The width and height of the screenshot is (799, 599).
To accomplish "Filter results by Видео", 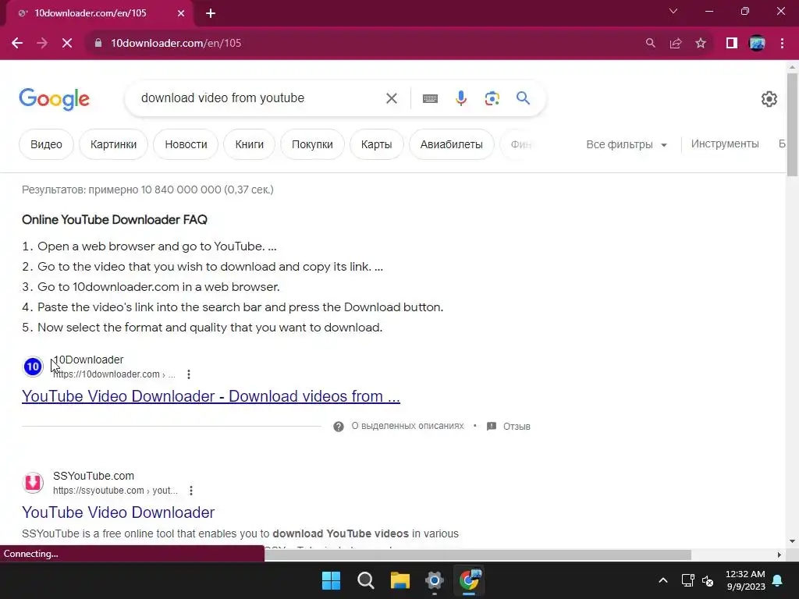I will [46, 144].
